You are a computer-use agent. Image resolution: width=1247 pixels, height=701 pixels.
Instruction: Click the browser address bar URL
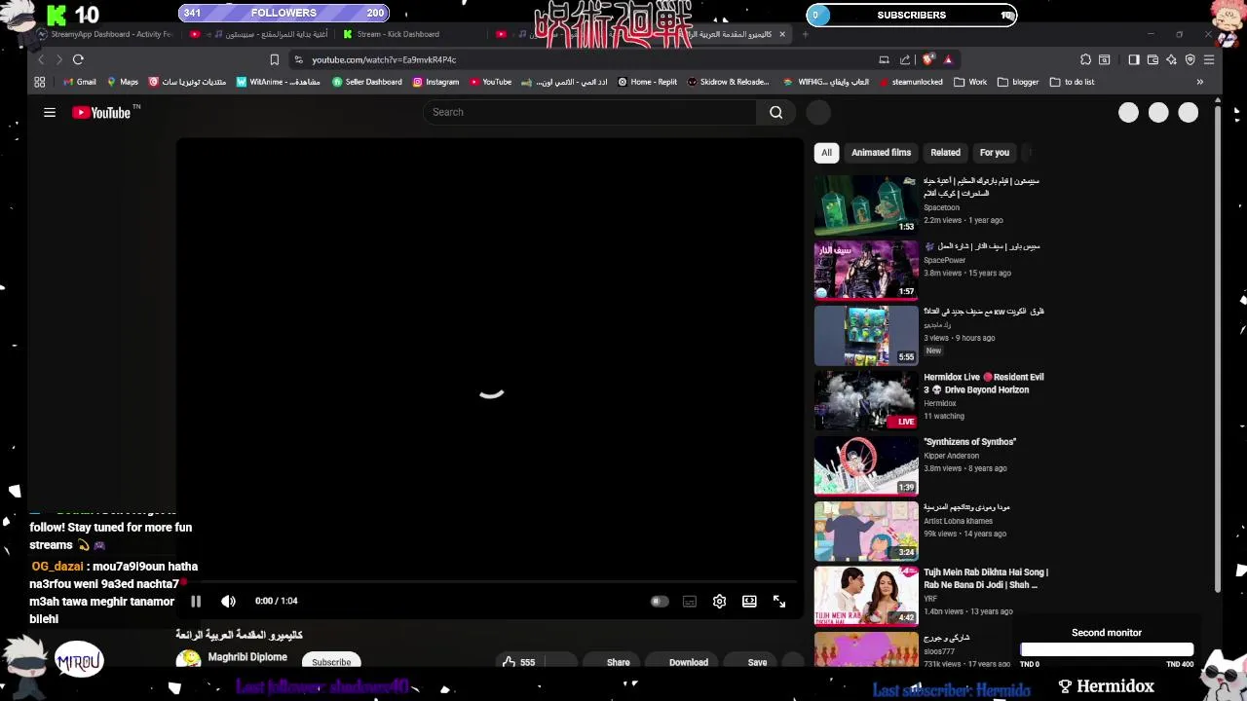[384, 59]
